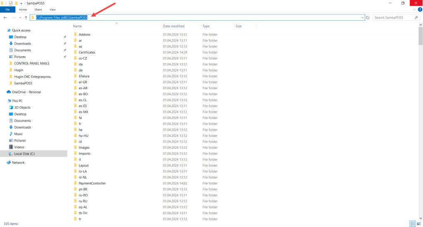Open the File menu
The height and width of the screenshot is (227, 423).
[7, 9]
